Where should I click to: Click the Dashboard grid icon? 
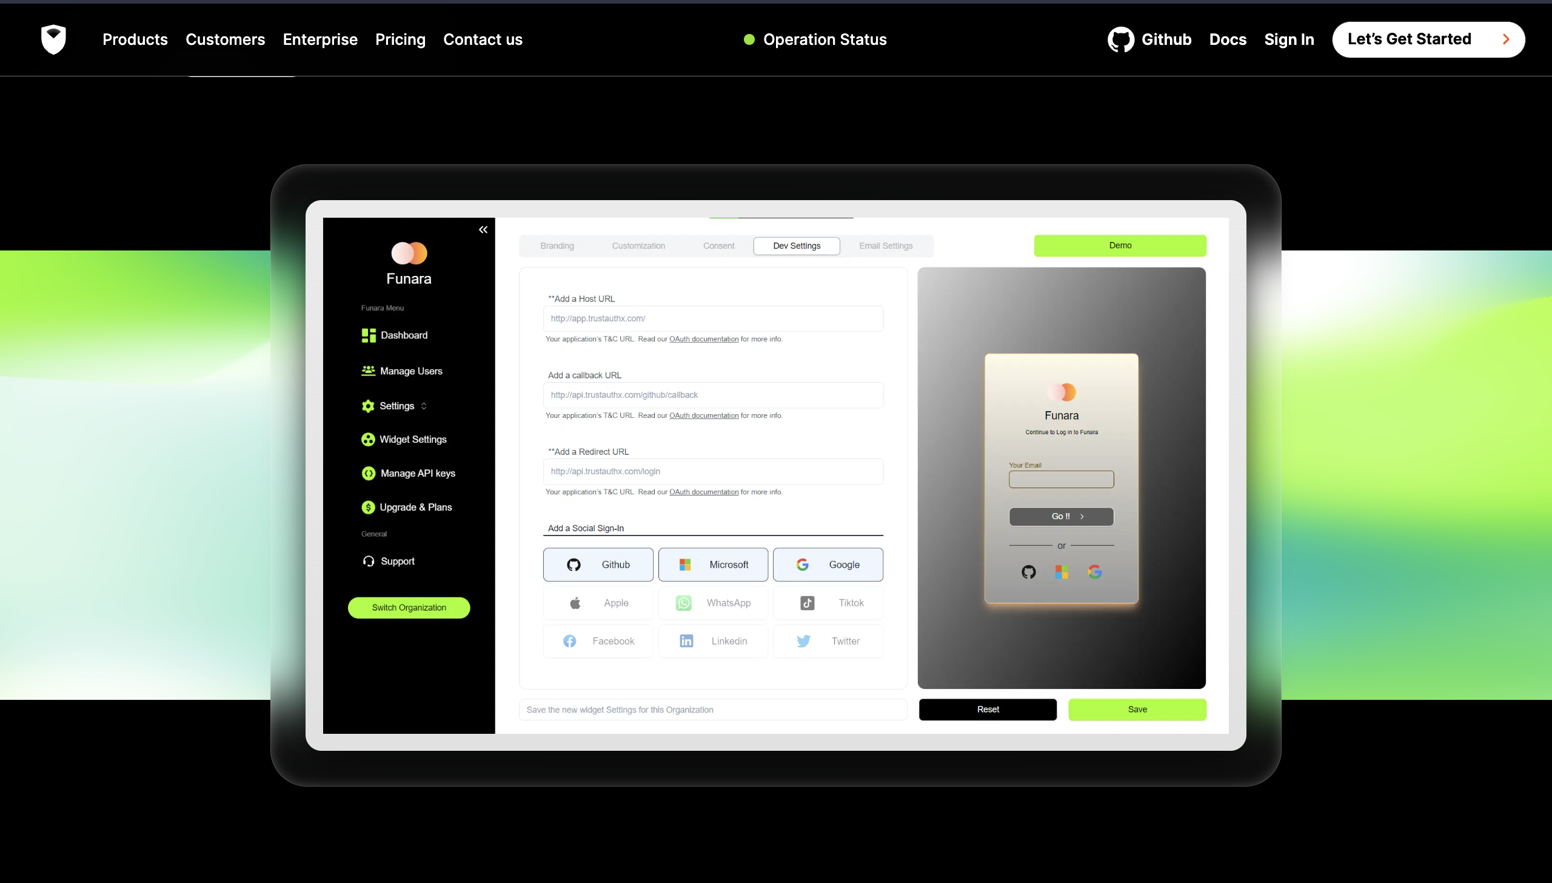tap(369, 335)
